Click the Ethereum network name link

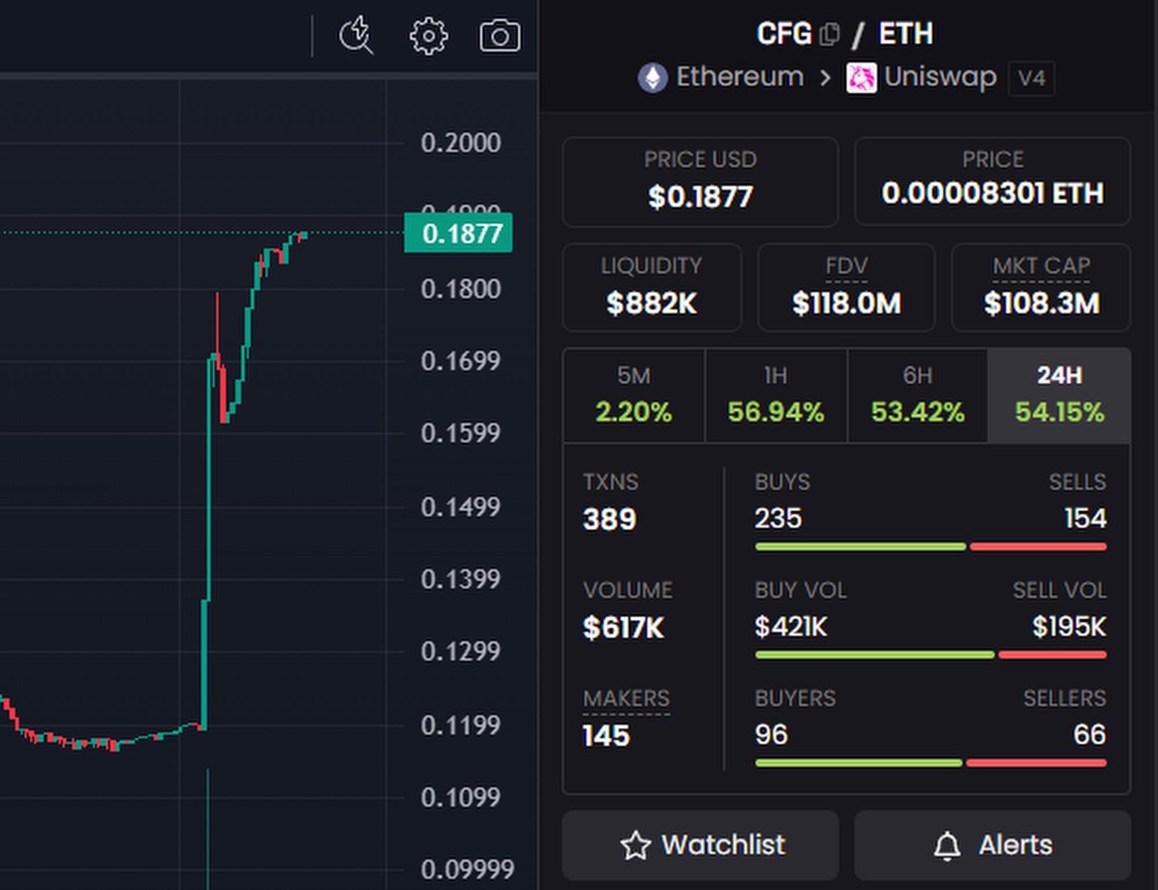click(740, 77)
